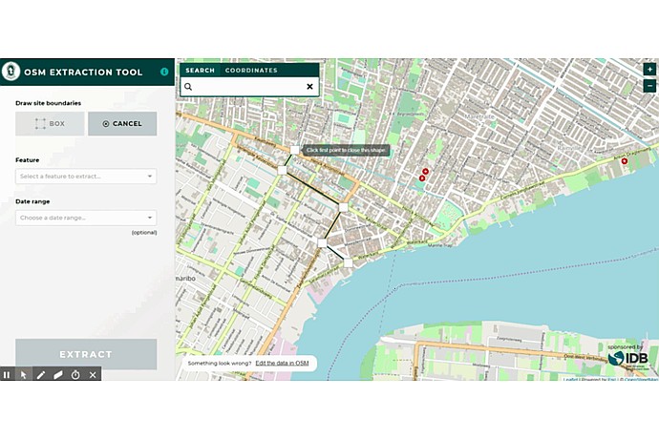Click the OSM Extraction Tool logo
659x439 pixels.
(11, 72)
